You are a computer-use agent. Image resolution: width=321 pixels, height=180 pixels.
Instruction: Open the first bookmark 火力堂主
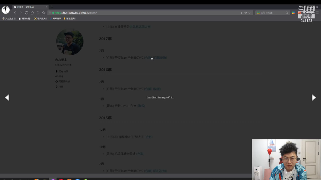point(9,18)
